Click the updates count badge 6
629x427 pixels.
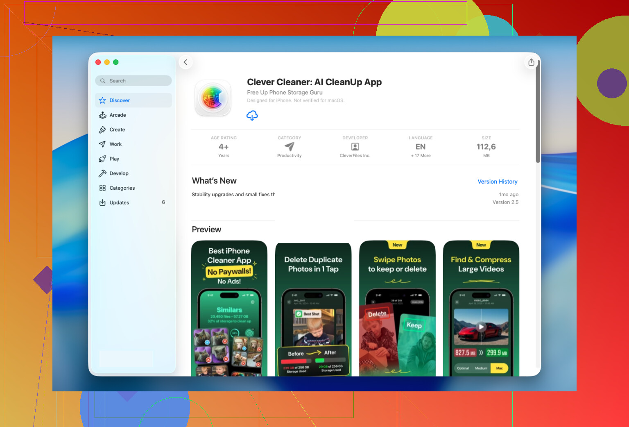click(163, 202)
